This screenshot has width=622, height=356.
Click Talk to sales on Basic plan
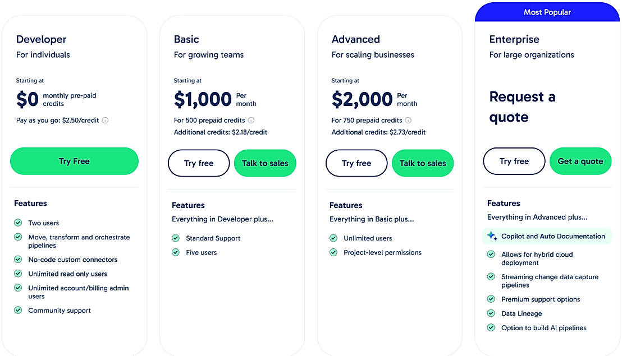tap(265, 163)
